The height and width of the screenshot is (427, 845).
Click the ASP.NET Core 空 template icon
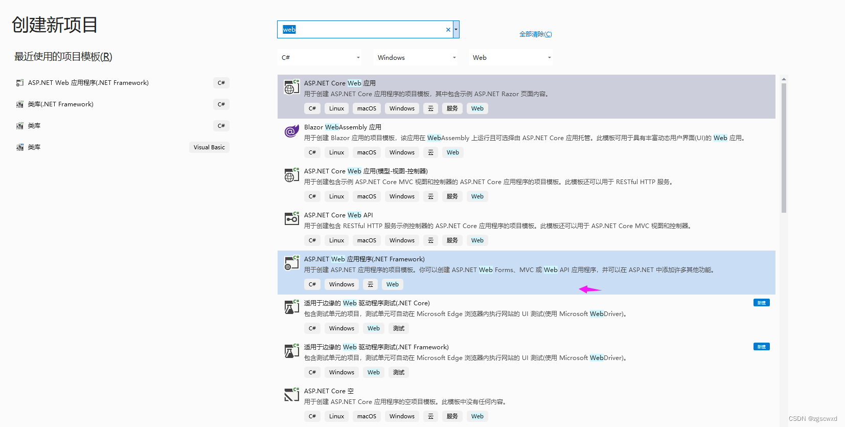291,395
